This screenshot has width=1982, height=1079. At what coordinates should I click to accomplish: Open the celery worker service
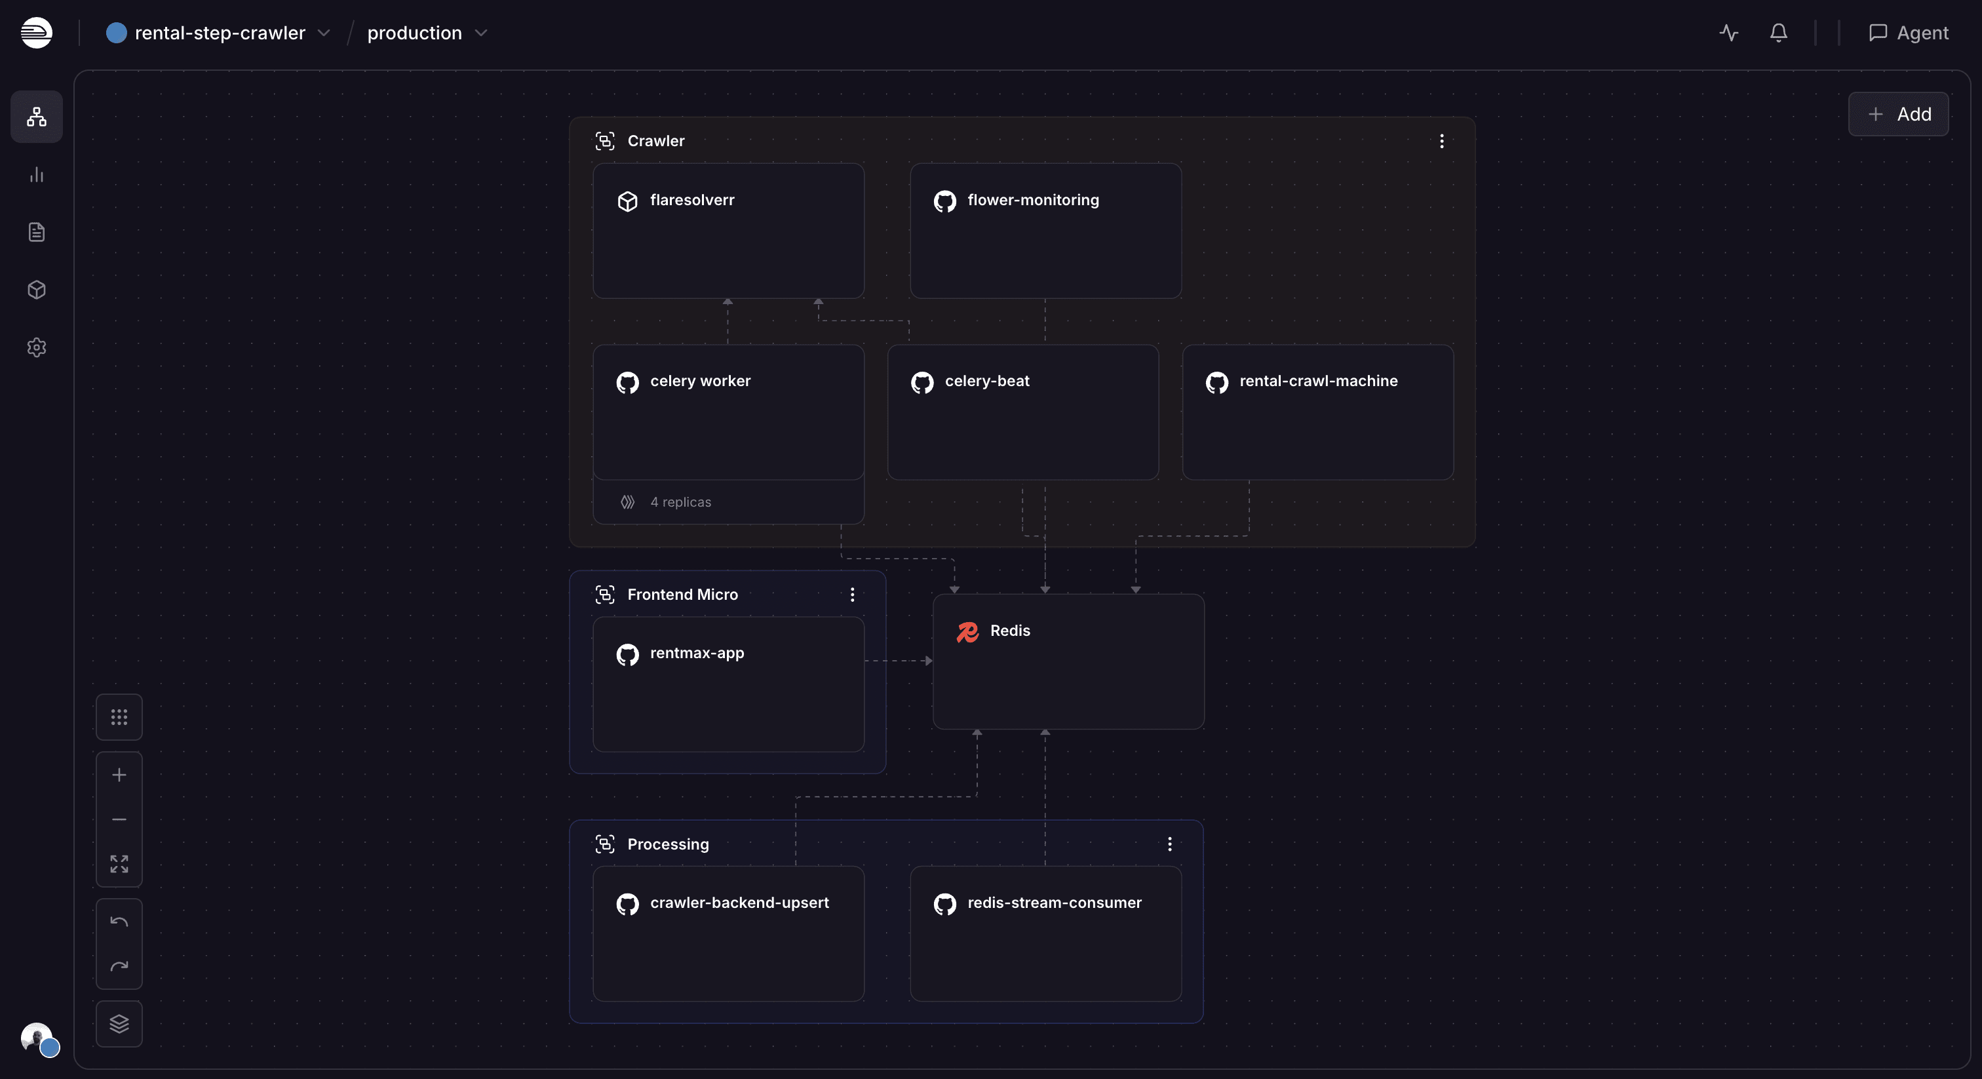pos(729,412)
